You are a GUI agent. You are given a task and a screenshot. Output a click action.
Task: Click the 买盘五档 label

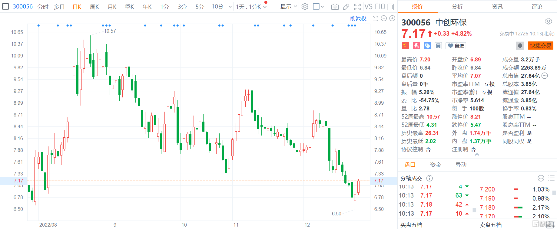pyautogui.click(x=411, y=225)
